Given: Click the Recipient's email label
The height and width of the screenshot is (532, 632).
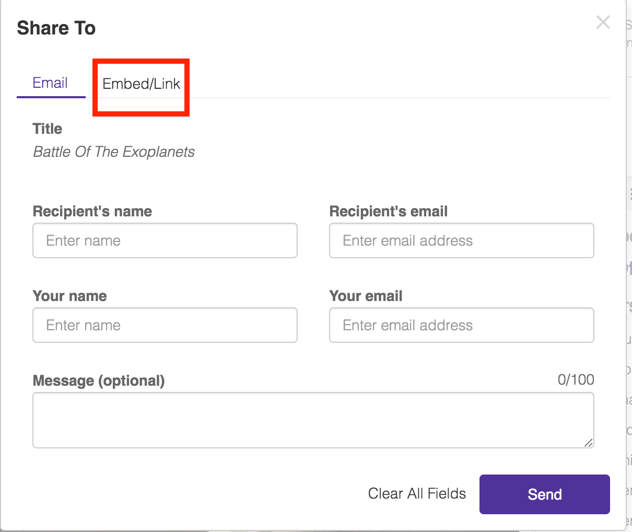Looking at the screenshot, I should click(x=389, y=212).
